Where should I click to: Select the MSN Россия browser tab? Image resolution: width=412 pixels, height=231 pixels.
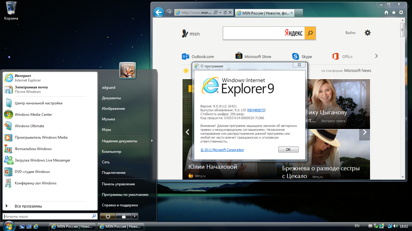265,13
